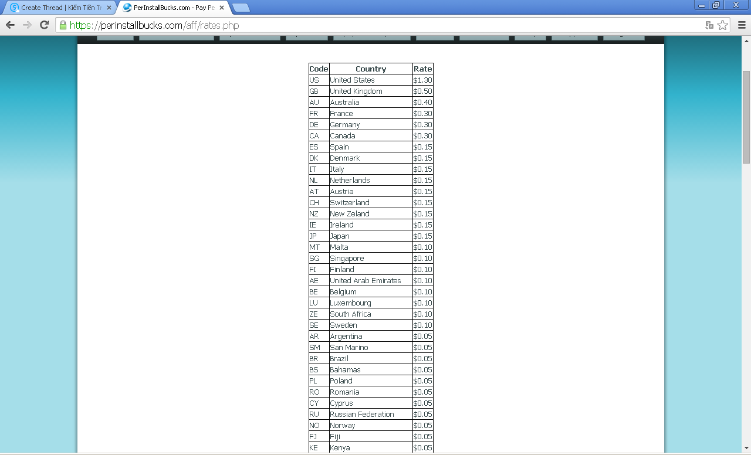Click the "Malta" country cell
Screen dimensions: 751x455
pos(371,247)
